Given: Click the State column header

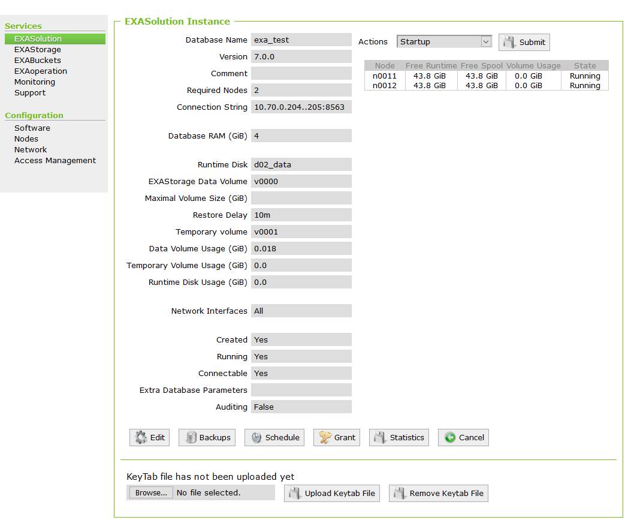Looking at the screenshot, I should [x=585, y=66].
